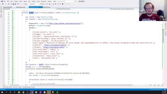Click the Windows Start button

2,92
